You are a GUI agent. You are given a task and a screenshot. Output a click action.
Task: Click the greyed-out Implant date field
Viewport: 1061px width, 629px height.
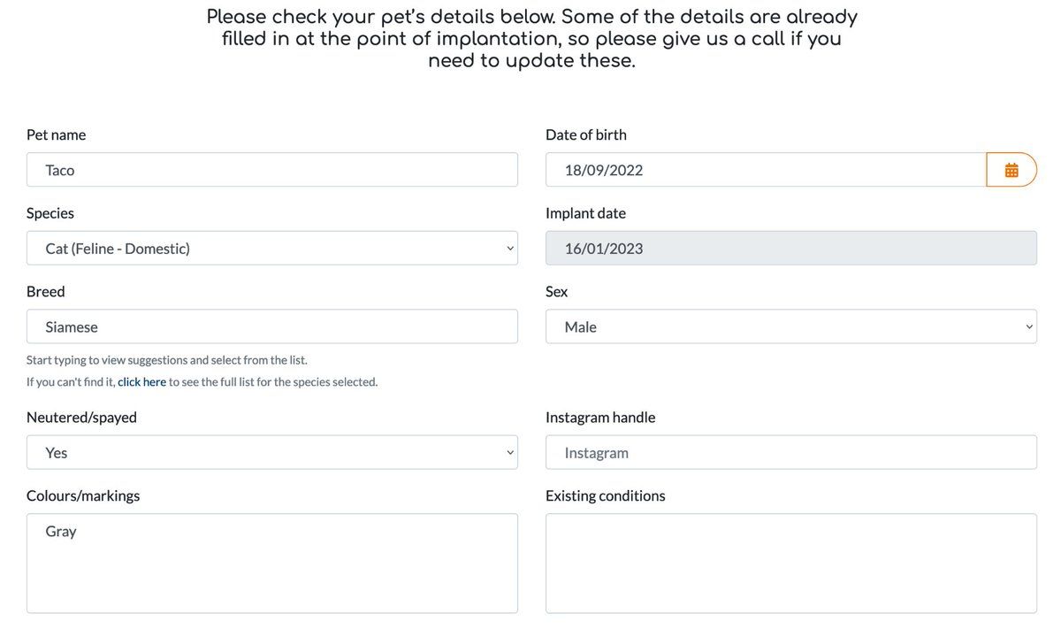pyautogui.click(x=791, y=249)
